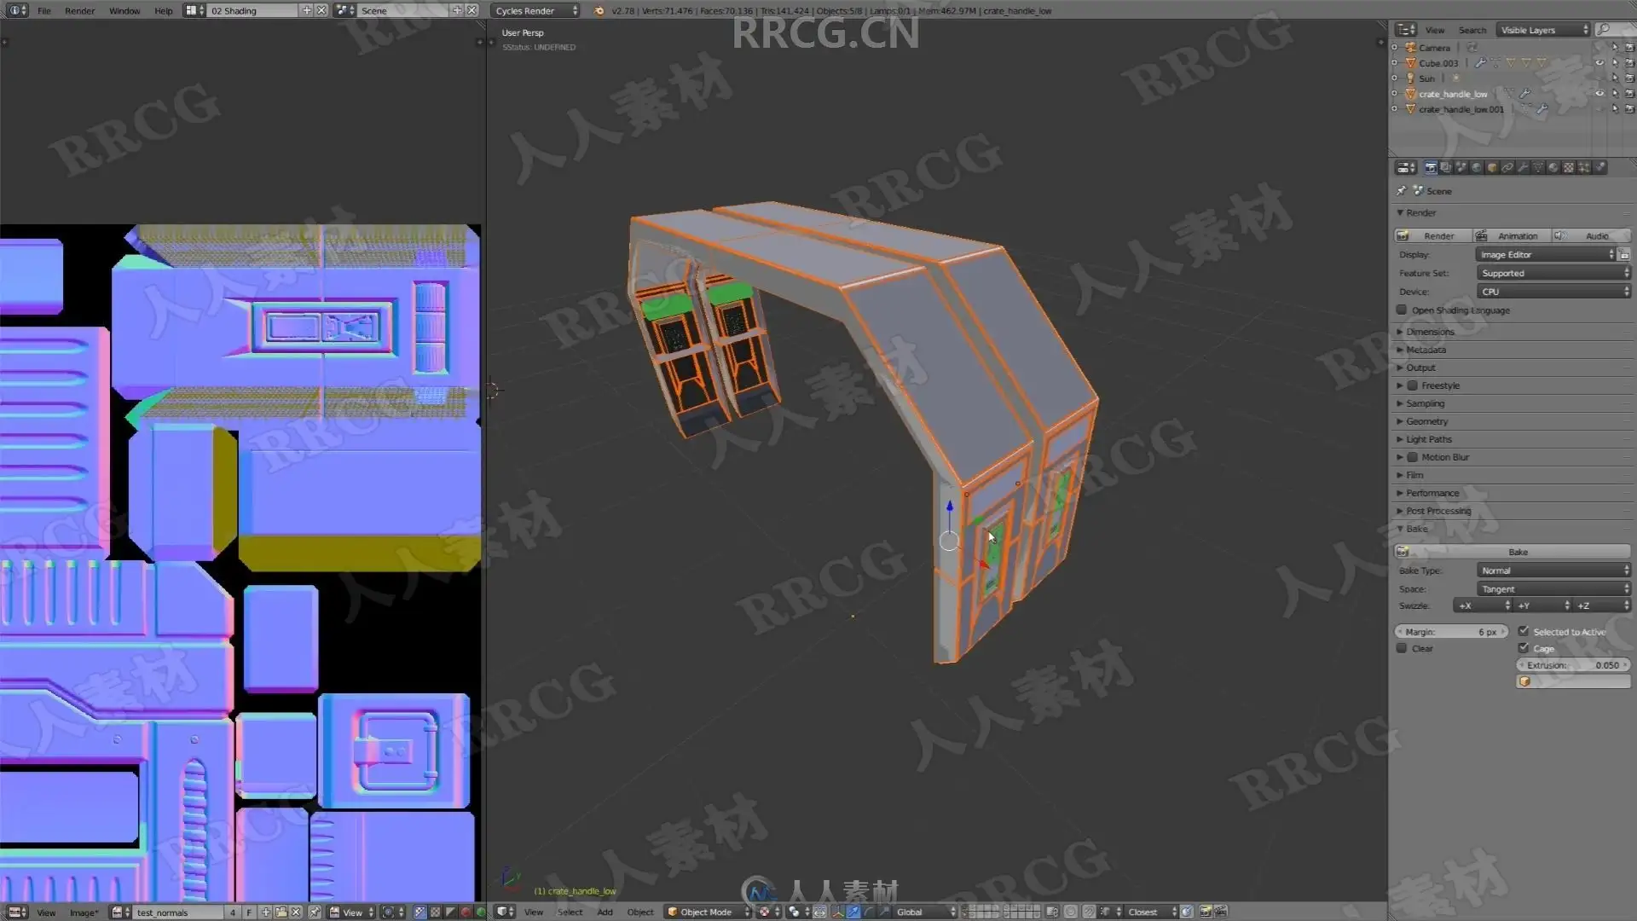Click the OpenGL render image icon
Viewport: 1637px width, 921px height.
1206,912
